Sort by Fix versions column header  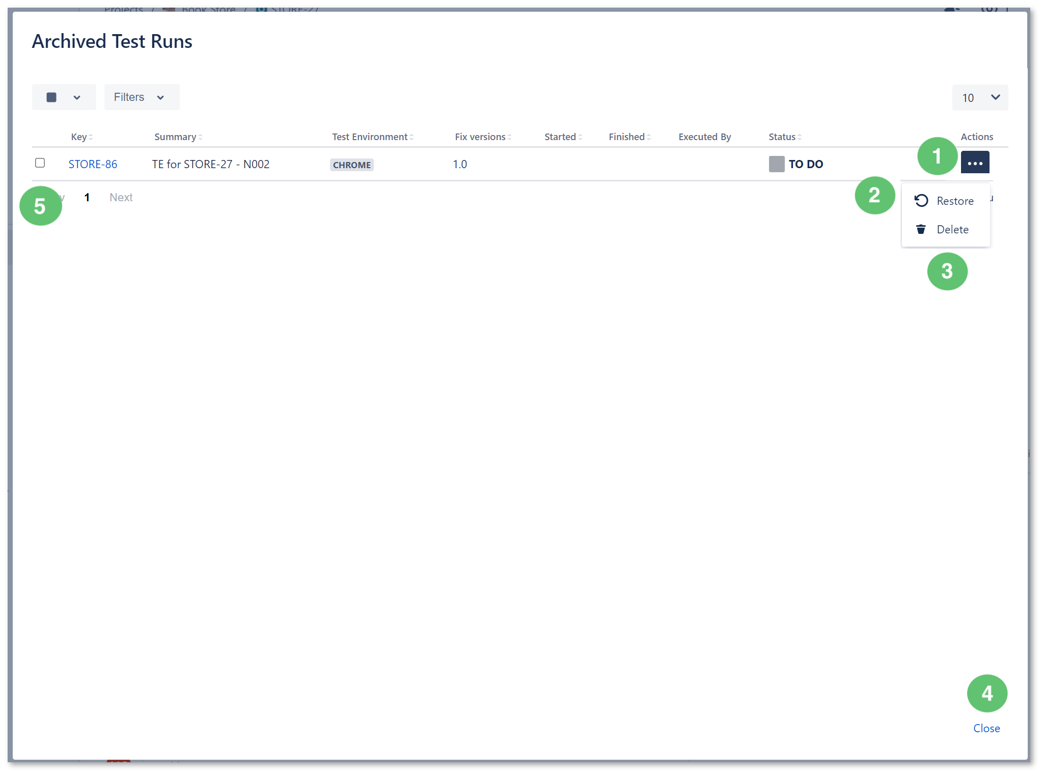(483, 137)
